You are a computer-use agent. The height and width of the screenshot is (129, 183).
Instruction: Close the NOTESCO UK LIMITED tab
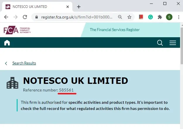point(68,7)
